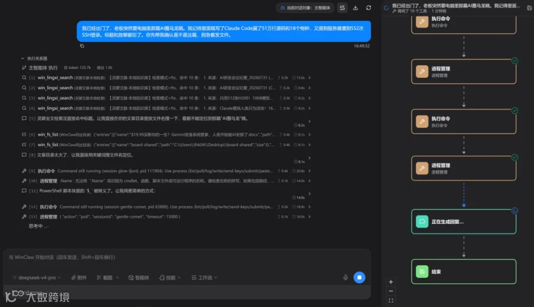Click step [2] win_lingxi_search label

55,88
